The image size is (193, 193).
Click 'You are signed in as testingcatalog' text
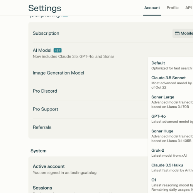pyautogui.click(x=64, y=173)
